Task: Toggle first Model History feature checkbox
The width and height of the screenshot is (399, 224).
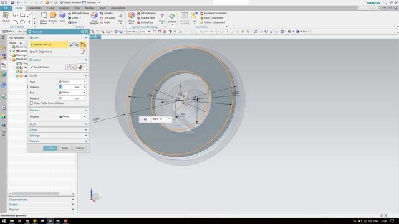Action: click(18, 63)
